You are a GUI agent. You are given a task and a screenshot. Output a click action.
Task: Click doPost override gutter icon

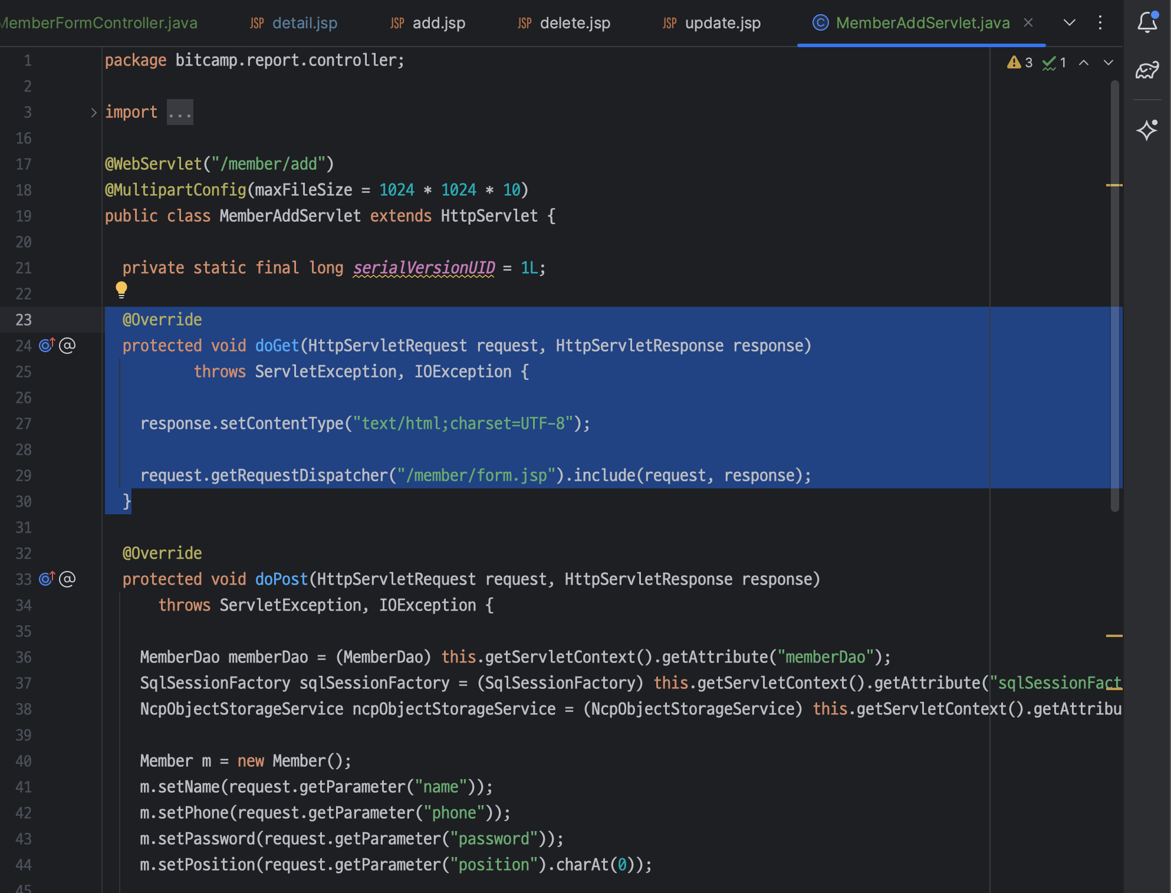(x=47, y=579)
